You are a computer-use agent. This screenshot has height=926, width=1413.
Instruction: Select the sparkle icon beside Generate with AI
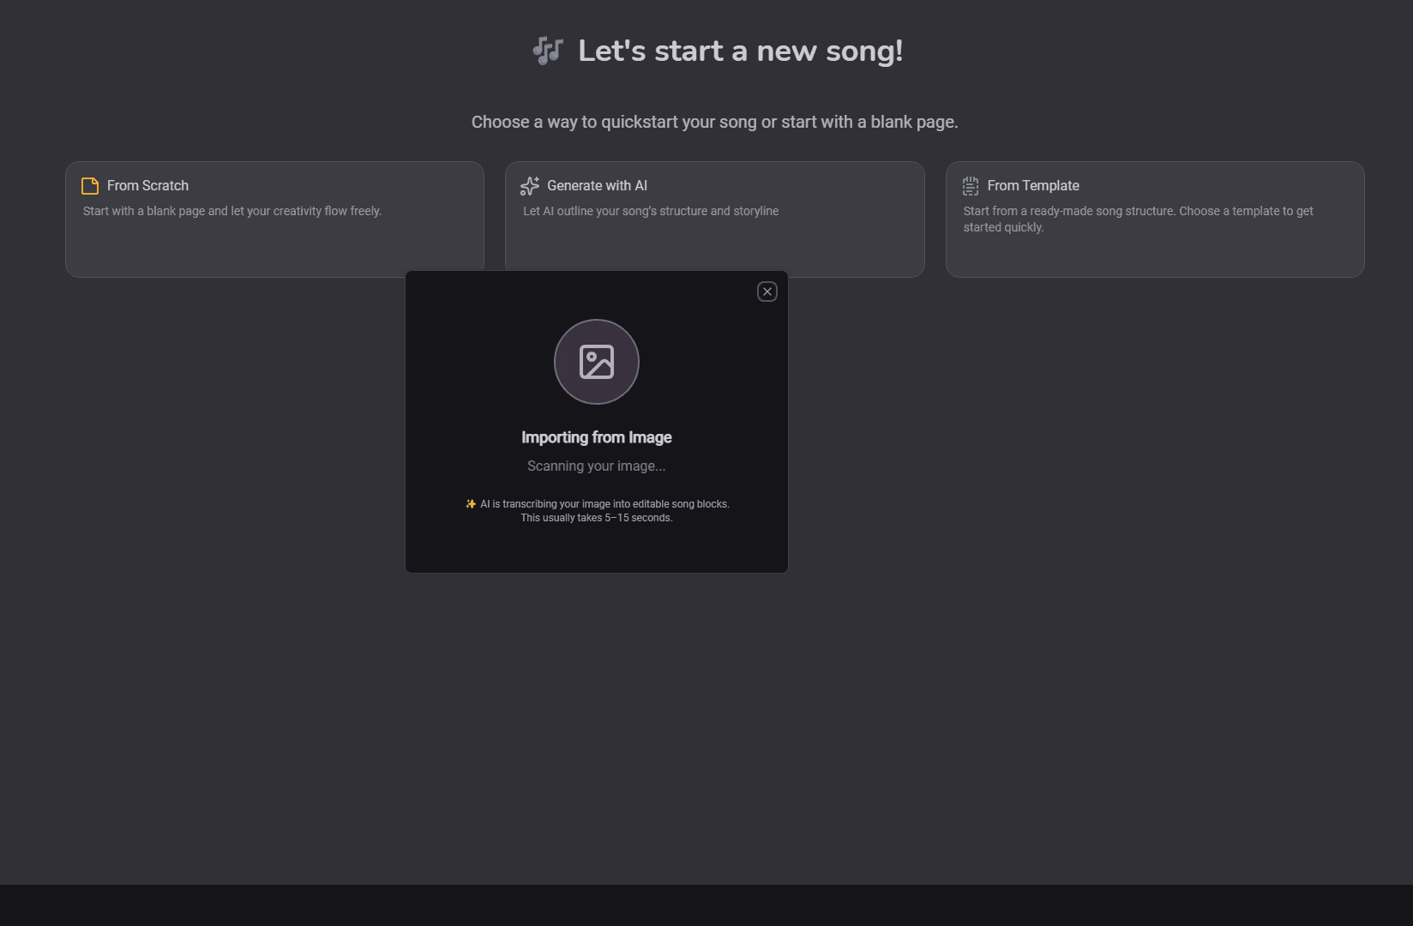pos(529,186)
